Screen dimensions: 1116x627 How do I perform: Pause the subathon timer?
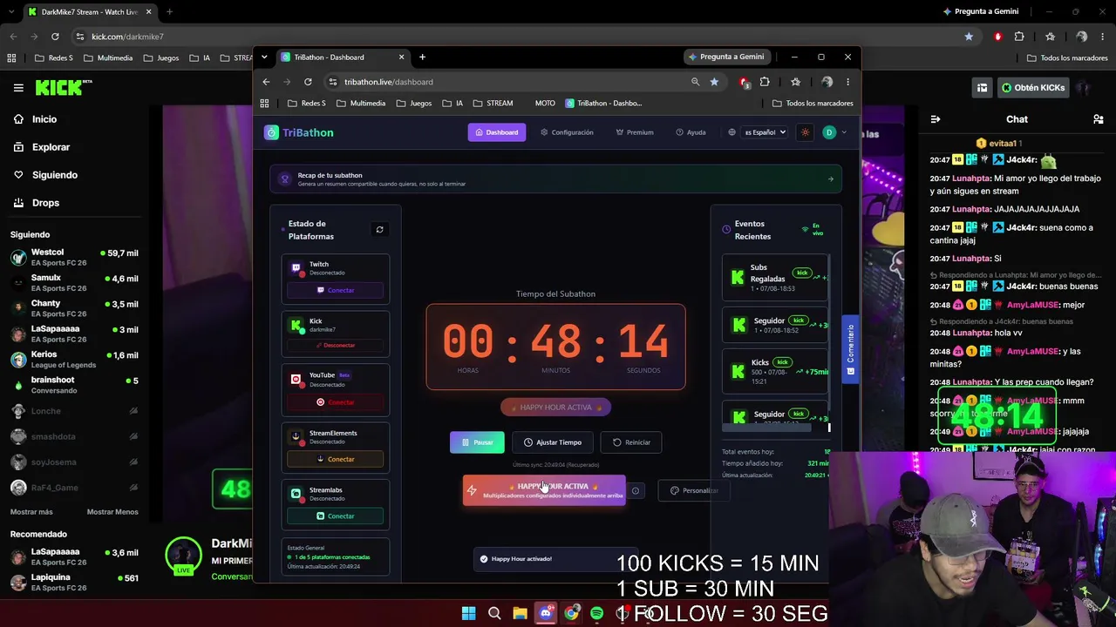pos(477,442)
